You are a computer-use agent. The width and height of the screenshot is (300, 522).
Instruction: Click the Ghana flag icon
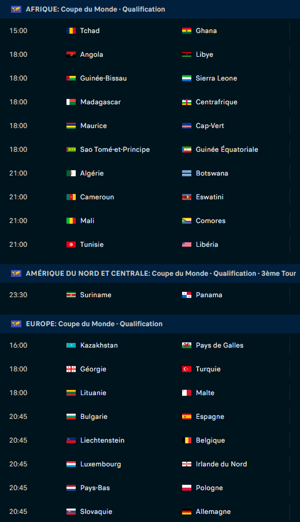[186, 31]
